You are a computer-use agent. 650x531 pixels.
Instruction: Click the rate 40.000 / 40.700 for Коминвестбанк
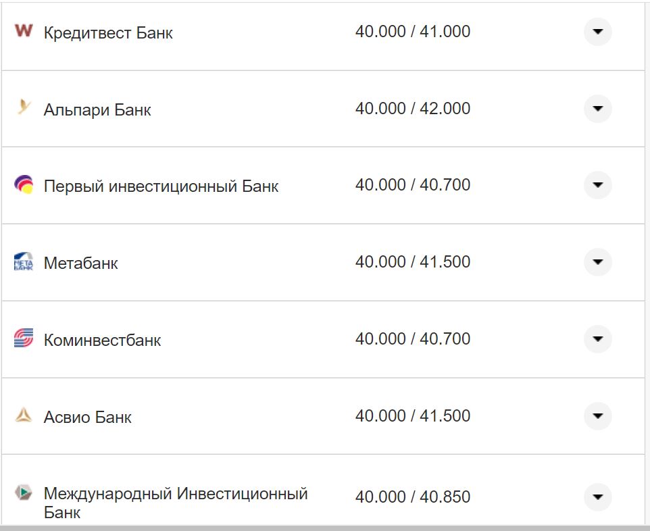(414, 338)
